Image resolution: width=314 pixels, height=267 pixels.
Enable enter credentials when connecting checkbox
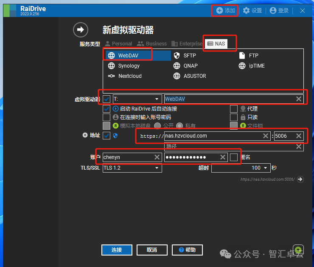click(x=107, y=117)
